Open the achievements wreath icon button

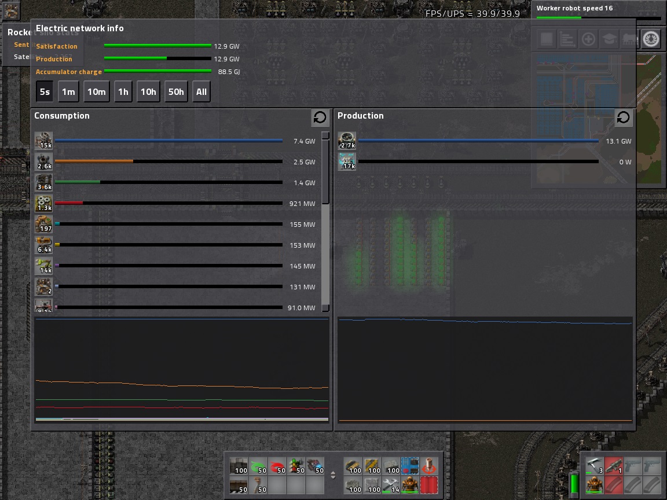click(651, 39)
